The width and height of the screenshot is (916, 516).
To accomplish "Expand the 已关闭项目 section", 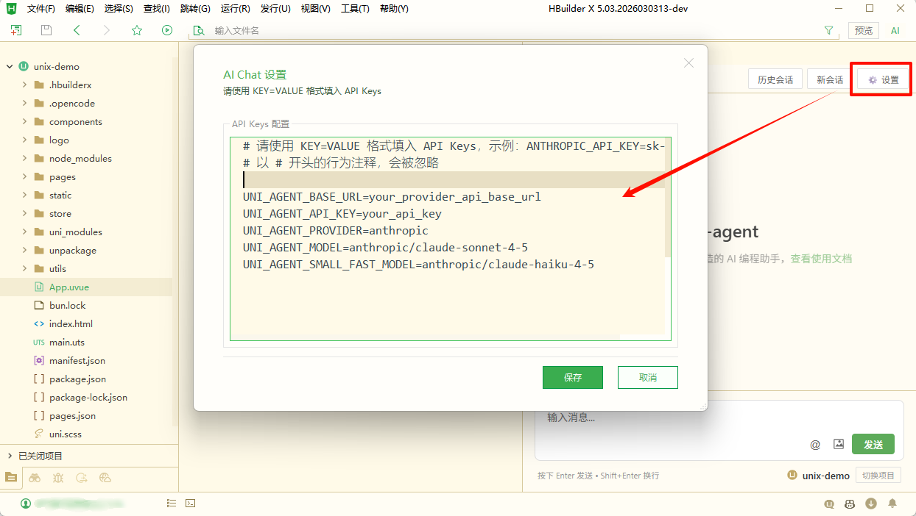I will 10,456.
